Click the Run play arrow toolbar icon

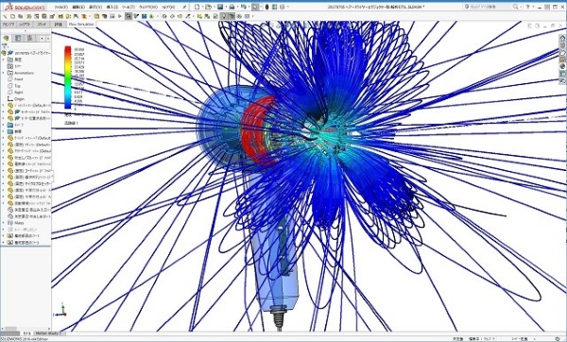point(120,16)
